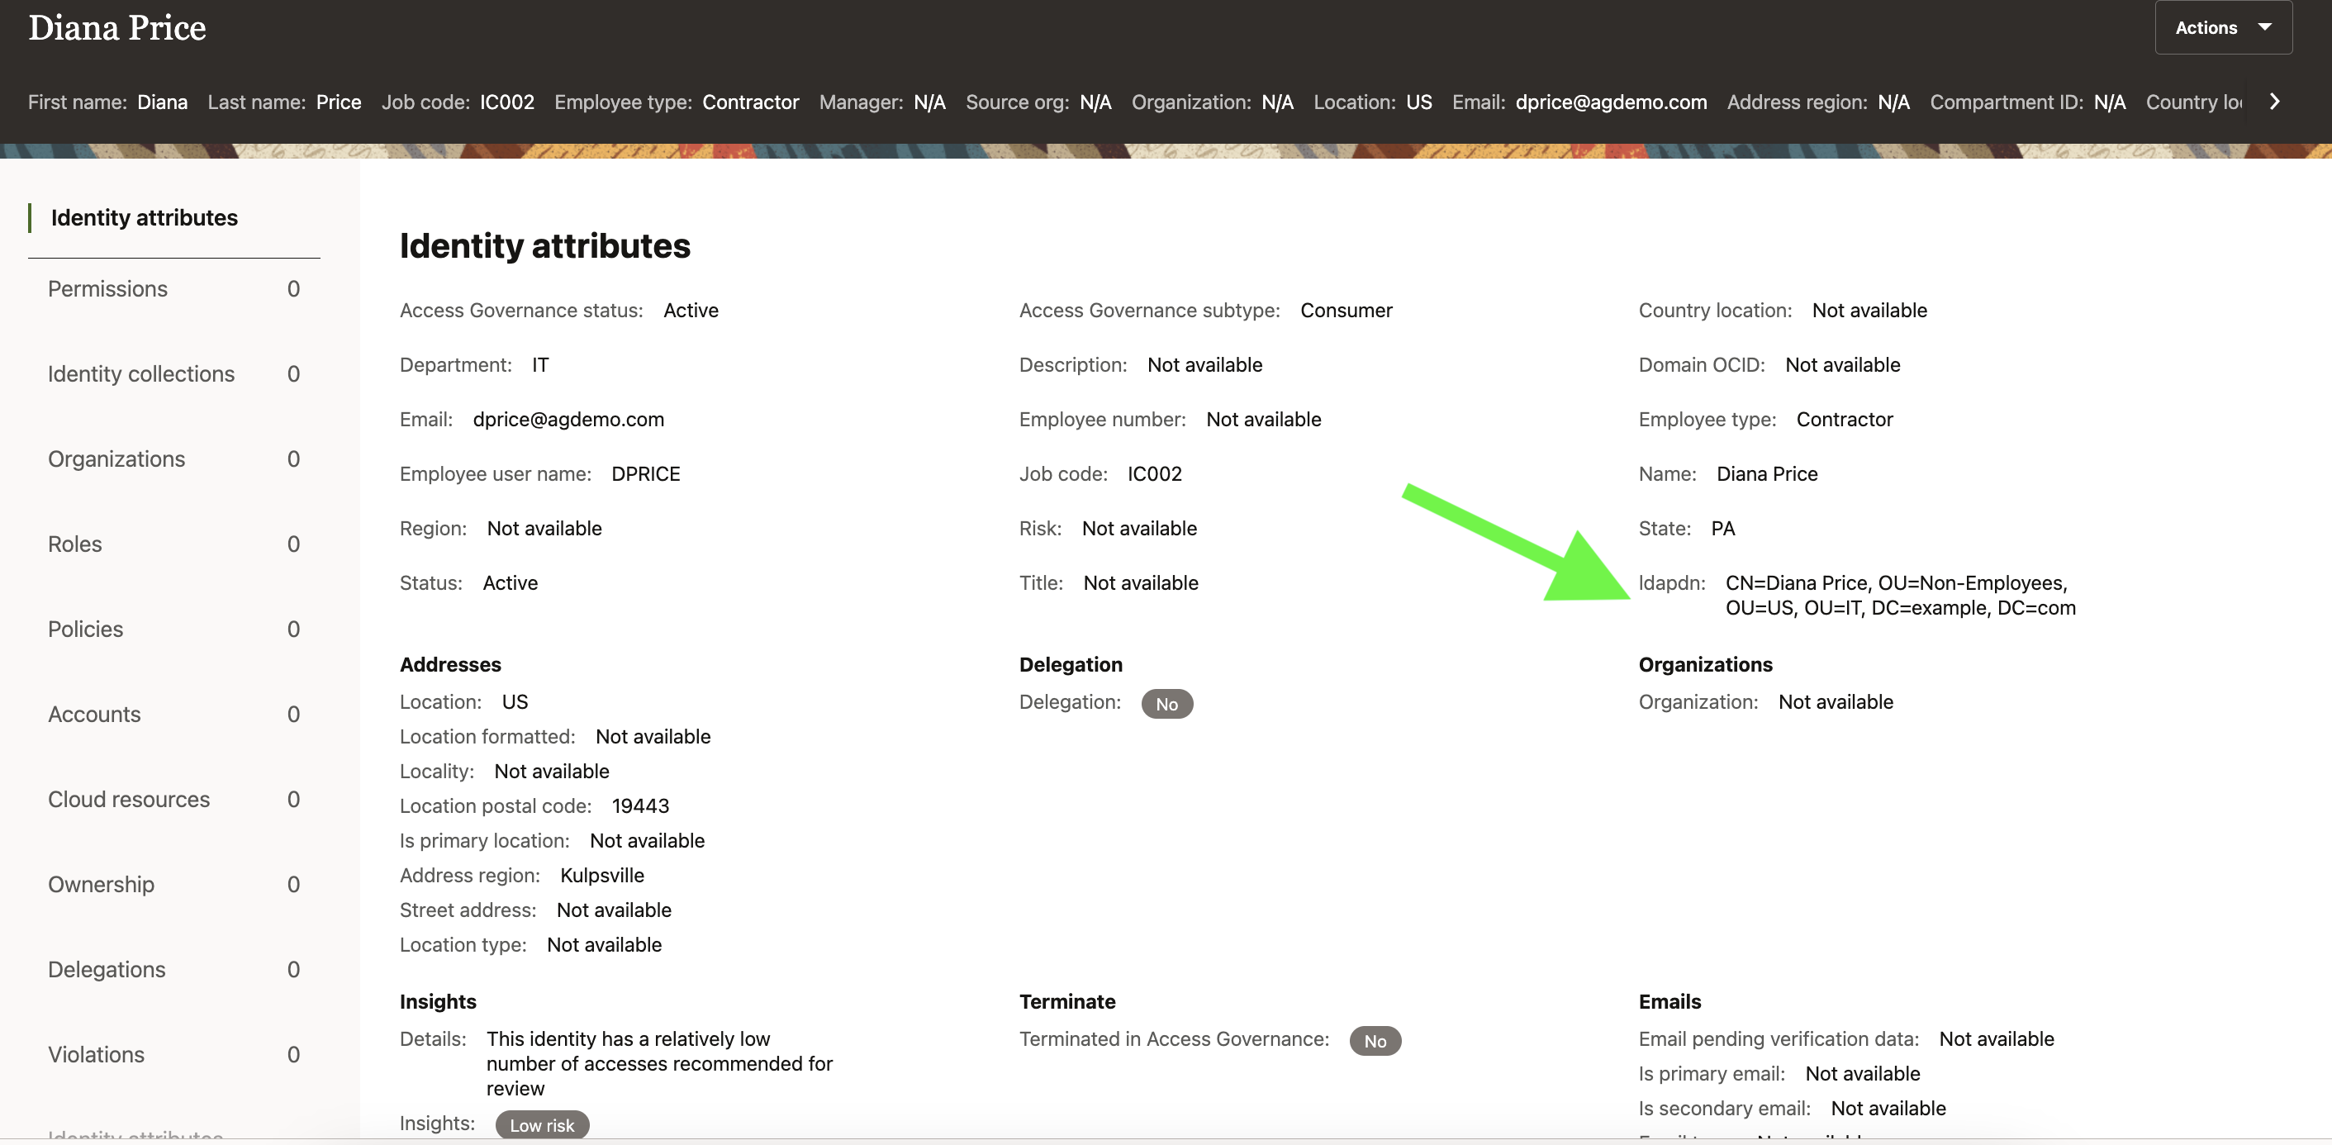This screenshot has width=2332, height=1145.
Task: Click the Terminated in Access Governance No badge
Action: (1375, 1041)
